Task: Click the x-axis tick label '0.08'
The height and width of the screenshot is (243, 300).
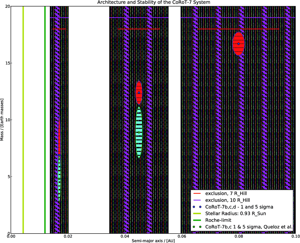Action: tap(238, 237)
